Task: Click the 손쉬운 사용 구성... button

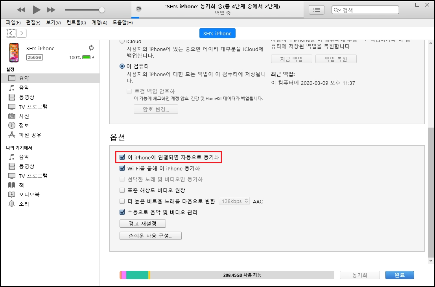Action: [x=151, y=236]
